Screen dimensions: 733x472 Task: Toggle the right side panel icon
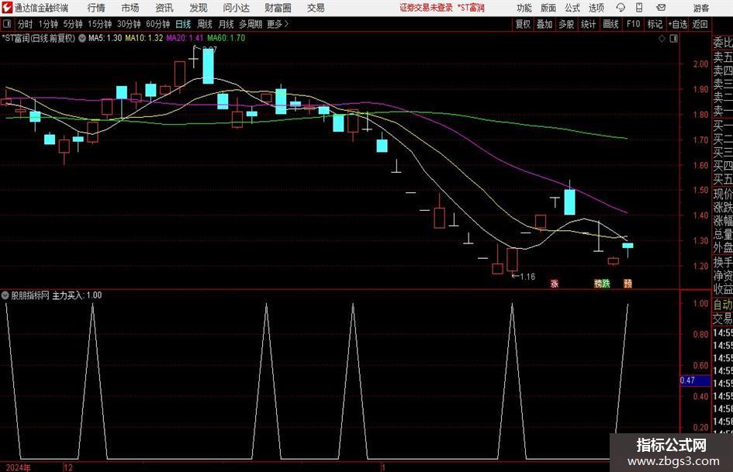(x=673, y=39)
